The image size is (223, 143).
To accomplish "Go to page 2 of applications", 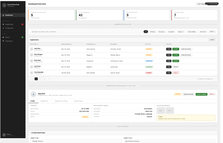I will click(x=40, y=79).
